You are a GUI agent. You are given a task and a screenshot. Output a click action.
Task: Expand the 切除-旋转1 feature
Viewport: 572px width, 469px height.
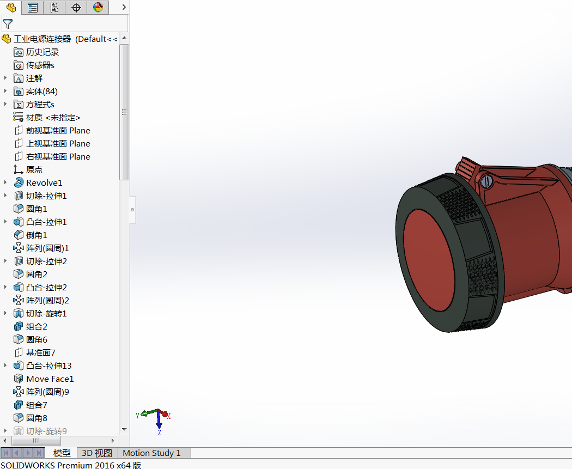click(x=5, y=313)
